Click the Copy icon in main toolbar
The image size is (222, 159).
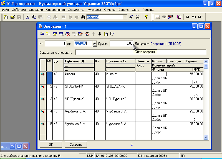(34, 17)
